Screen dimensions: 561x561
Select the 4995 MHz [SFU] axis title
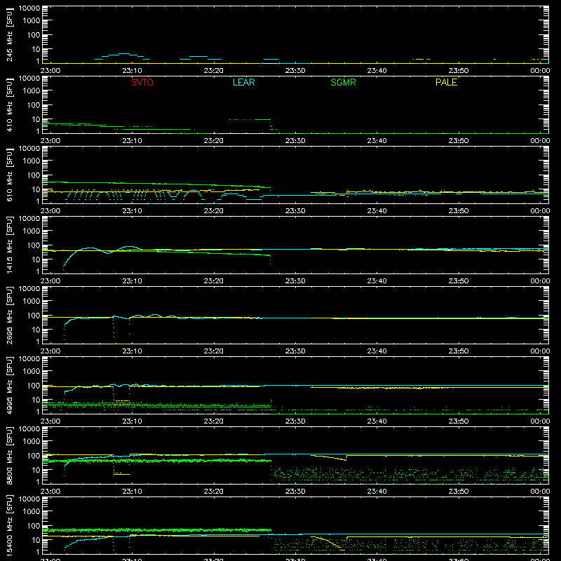coord(9,386)
